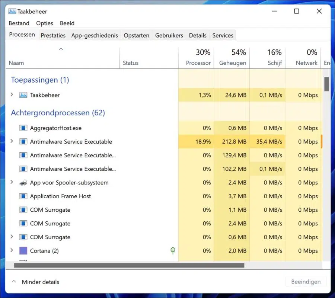The height and width of the screenshot is (298, 335).
Task: Expand the App voor Spooler-subsysteem row
Action: point(12,182)
